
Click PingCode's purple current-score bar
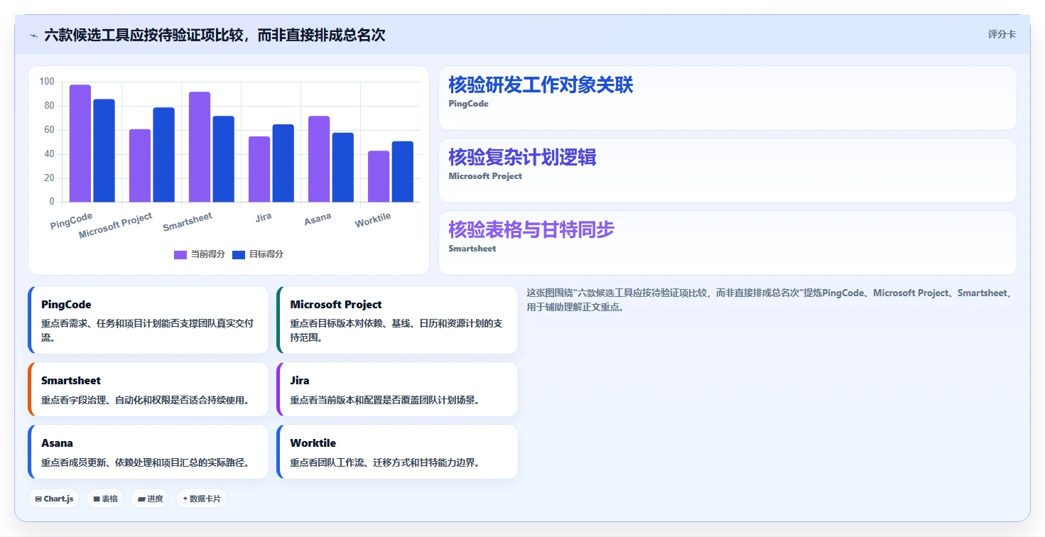pos(80,143)
